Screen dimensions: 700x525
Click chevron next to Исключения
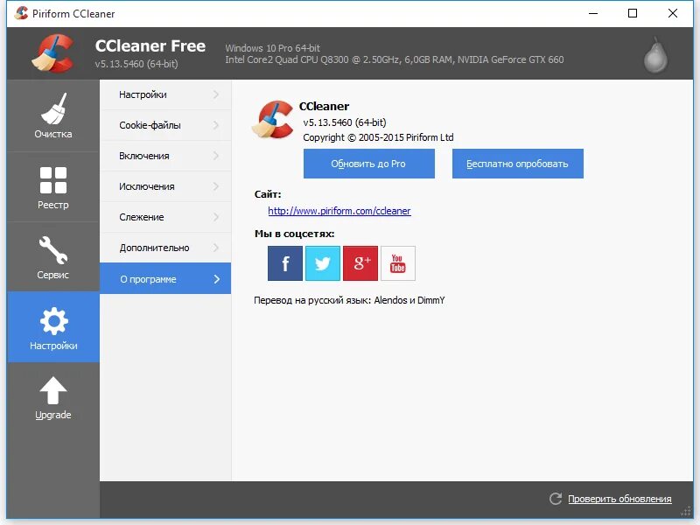[x=216, y=186]
